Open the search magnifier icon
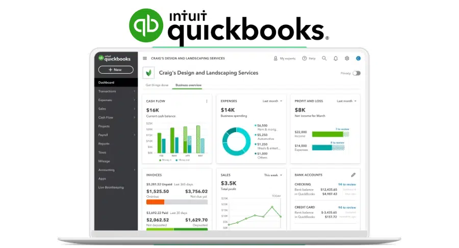Viewport: 459px width, 248px height. point(324,58)
